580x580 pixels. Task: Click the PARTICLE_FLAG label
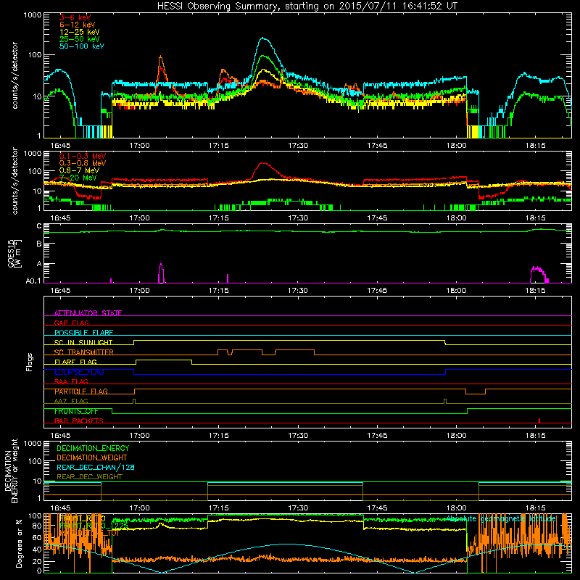pyautogui.click(x=81, y=391)
